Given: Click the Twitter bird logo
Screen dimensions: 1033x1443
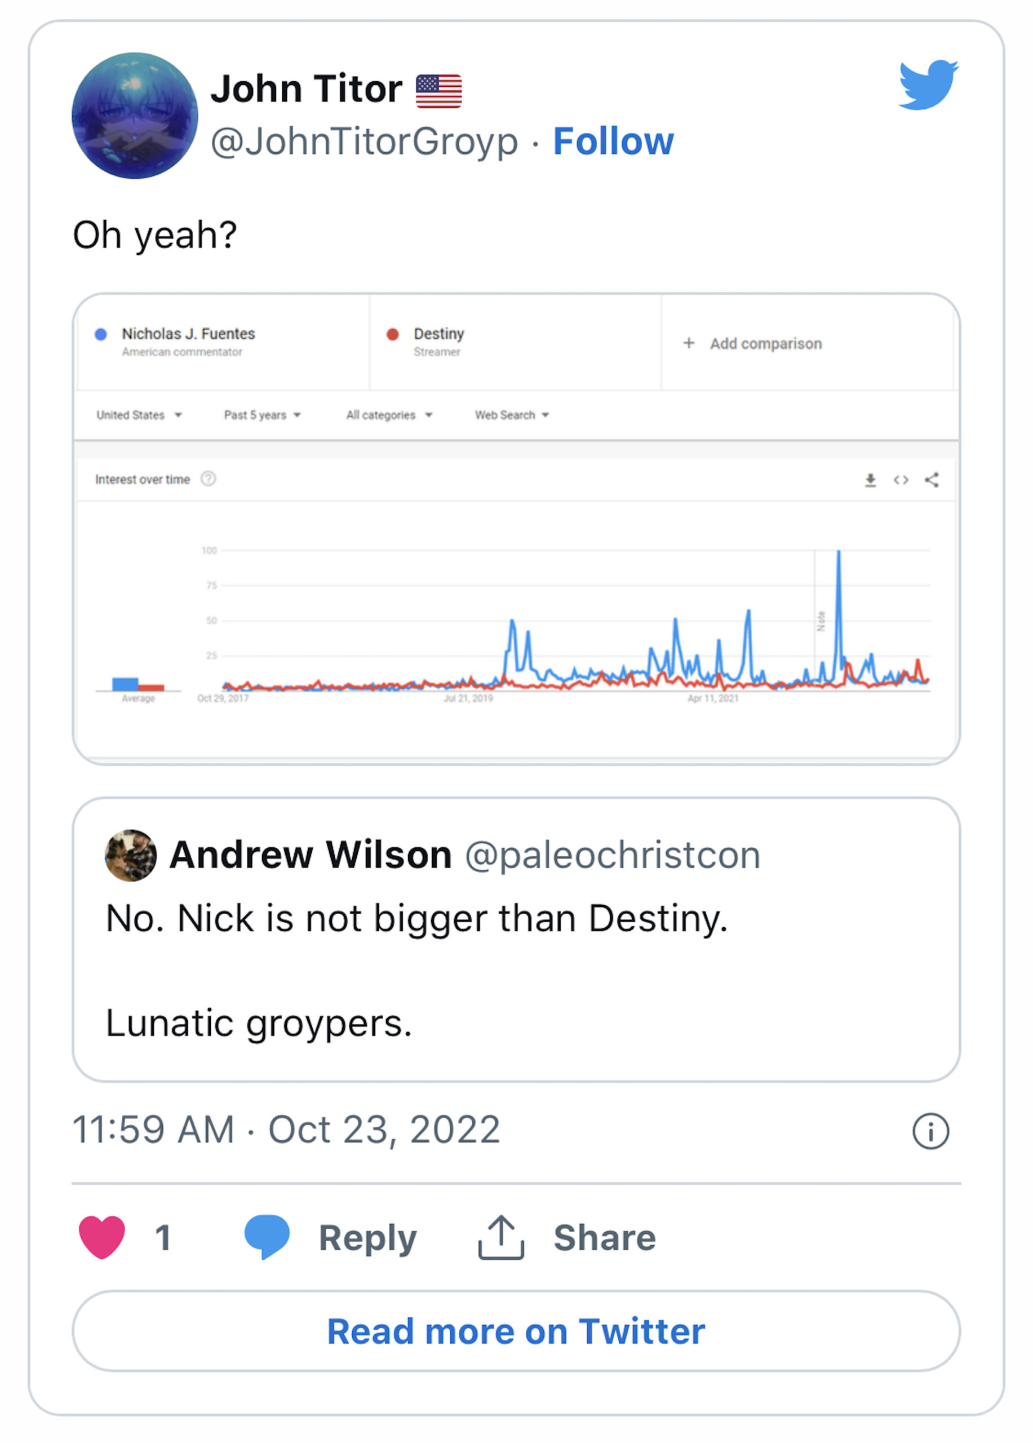Looking at the screenshot, I should click(x=928, y=85).
